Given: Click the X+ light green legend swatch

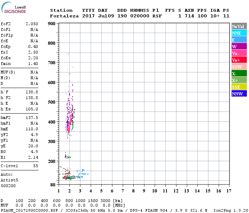Looking at the screenshot, I should pyautogui.click(x=239, y=80).
